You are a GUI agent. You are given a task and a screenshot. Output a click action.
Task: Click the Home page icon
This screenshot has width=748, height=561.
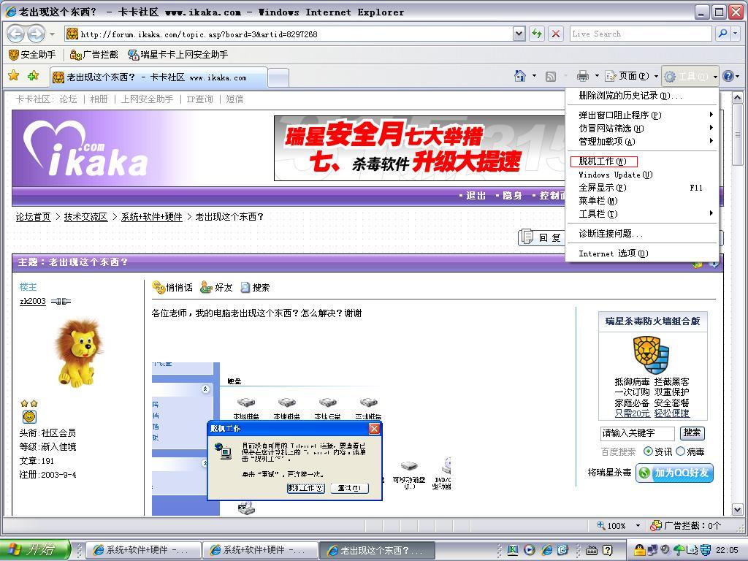[x=520, y=76]
